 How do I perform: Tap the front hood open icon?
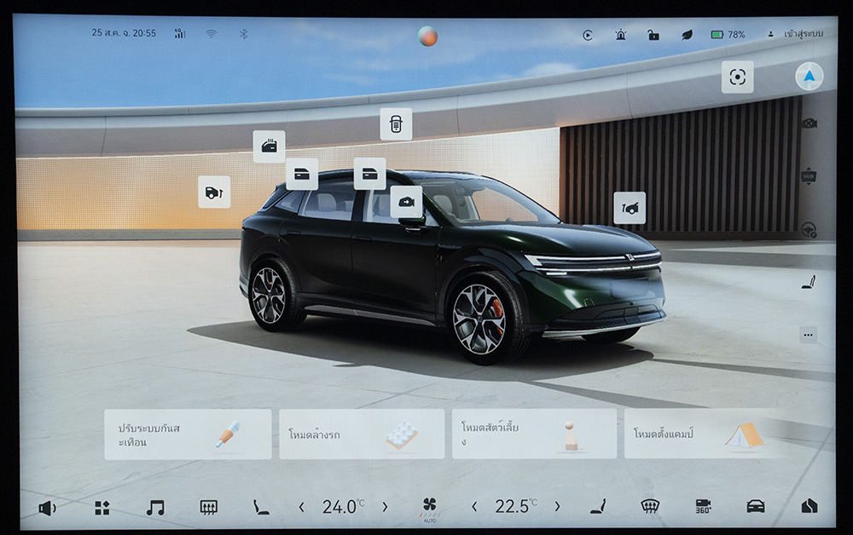630,208
